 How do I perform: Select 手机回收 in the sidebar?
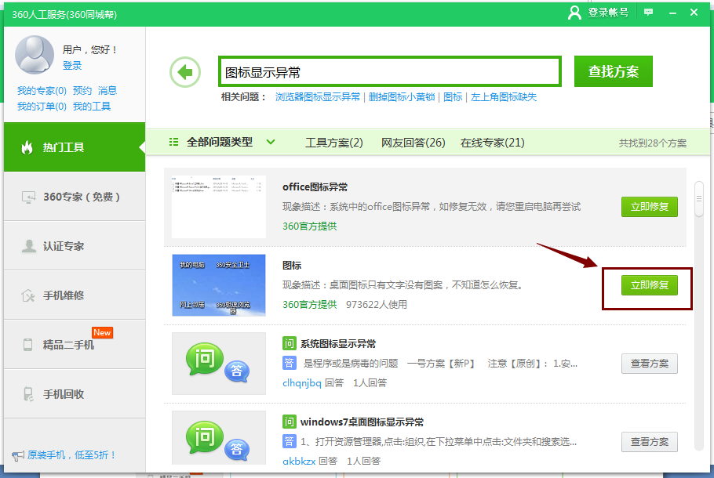point(75,393)
